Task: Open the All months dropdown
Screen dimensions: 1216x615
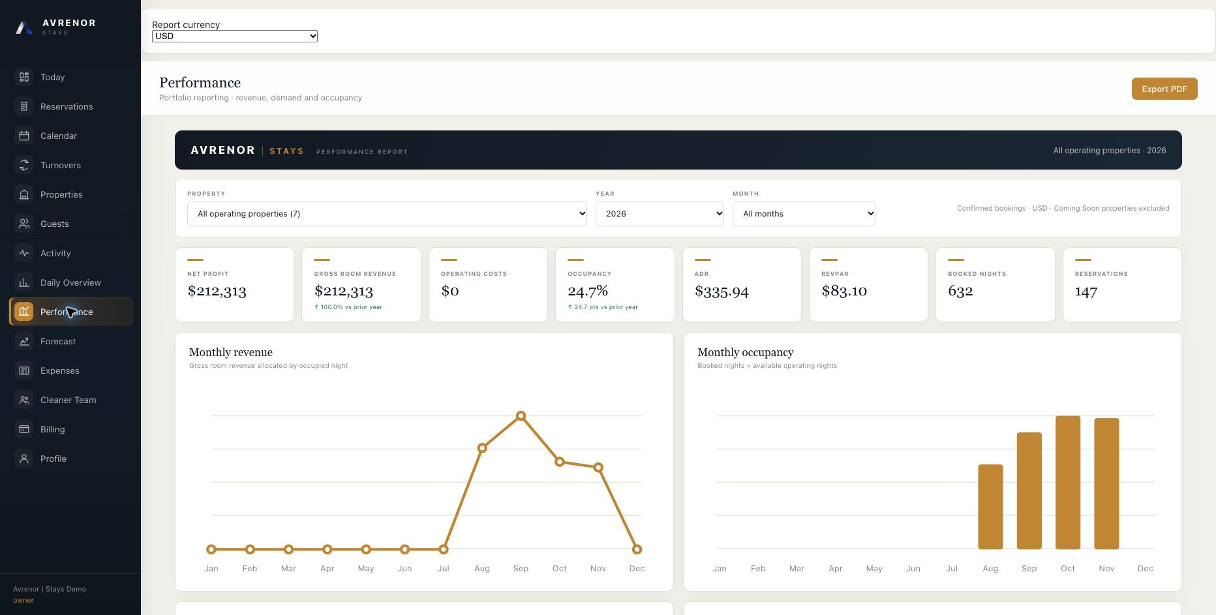Action: pyautogui.click(x=804, y=213)
